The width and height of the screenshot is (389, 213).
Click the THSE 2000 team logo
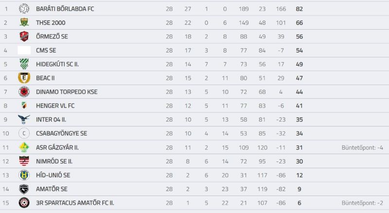[24, 22]
